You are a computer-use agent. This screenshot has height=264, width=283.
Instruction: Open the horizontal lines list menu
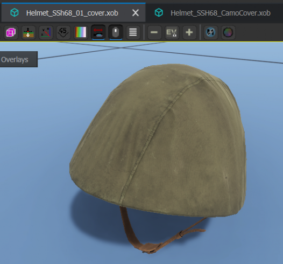point(133,32)
